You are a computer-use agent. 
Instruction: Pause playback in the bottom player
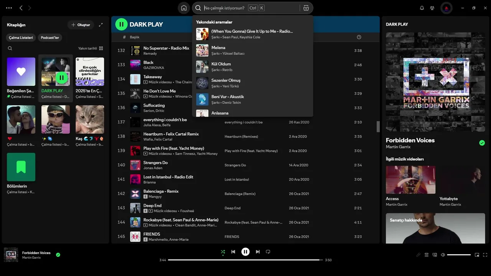[x=245, y=252]
